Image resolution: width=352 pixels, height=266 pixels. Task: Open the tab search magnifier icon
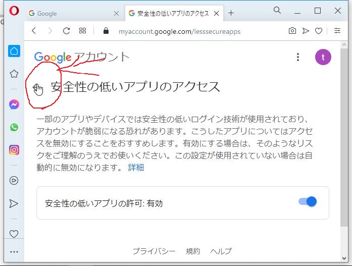[x=277, y=10]
